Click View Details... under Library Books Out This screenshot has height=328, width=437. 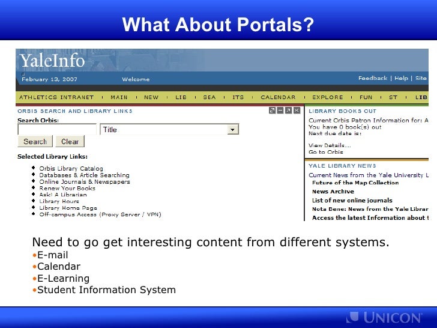pos(330,145)
